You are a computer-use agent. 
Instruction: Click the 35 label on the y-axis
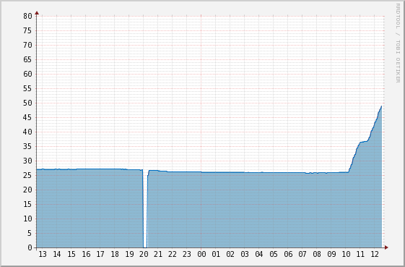[27, 147]
